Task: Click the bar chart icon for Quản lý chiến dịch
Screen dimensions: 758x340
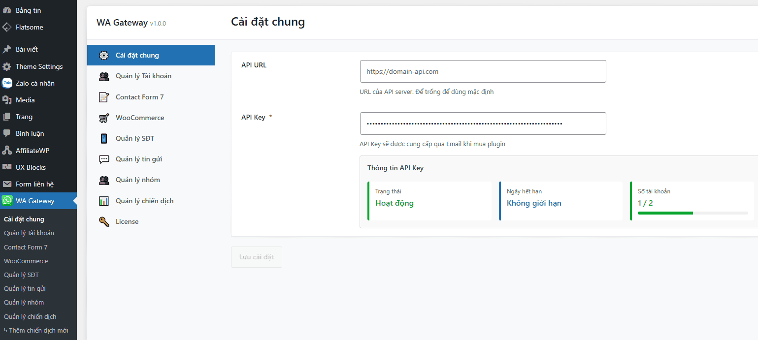Action: pos(104,201)
